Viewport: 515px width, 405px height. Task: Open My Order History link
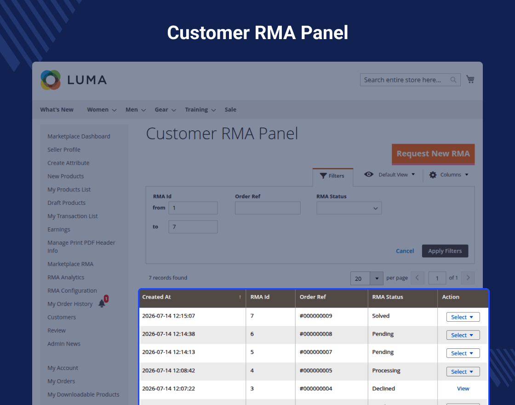tap(70, 304)
